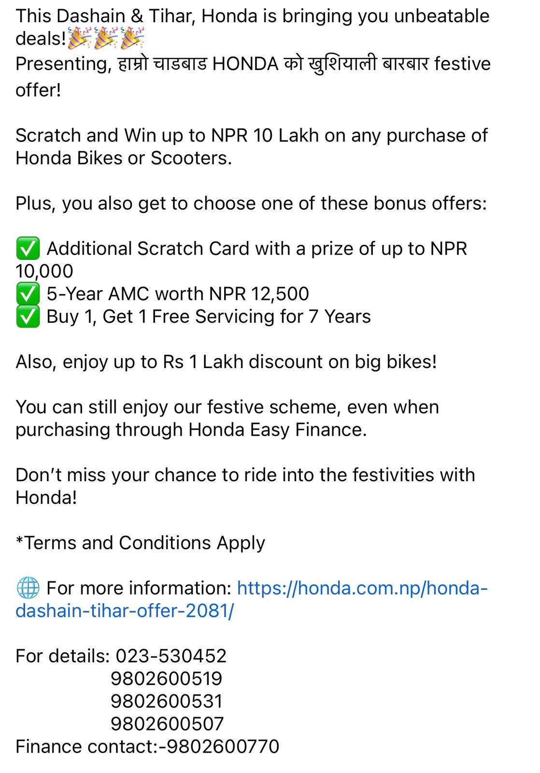
Task: Click the green checkmark beside Buy 1, Get 1
Action: coord(28,317)
